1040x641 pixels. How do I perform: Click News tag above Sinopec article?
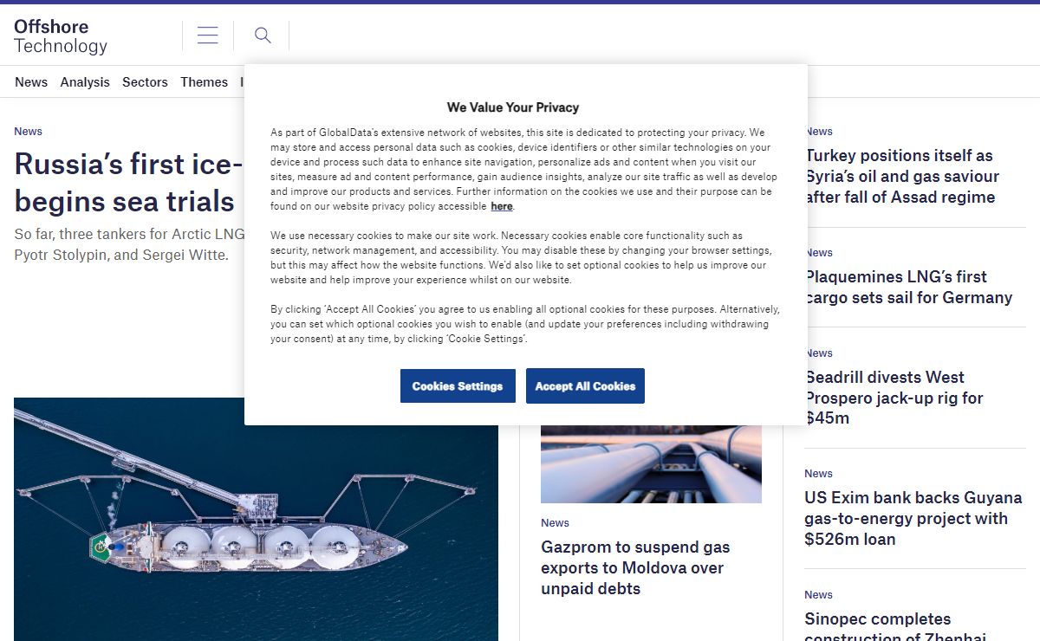coord(818,595)
